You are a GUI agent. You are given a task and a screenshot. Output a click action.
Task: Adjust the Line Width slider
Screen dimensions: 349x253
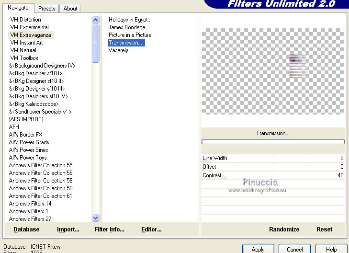tap(273, 158)
